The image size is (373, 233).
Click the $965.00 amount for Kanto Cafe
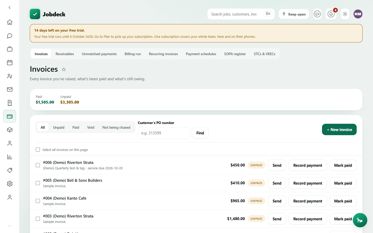click(238, 201)
